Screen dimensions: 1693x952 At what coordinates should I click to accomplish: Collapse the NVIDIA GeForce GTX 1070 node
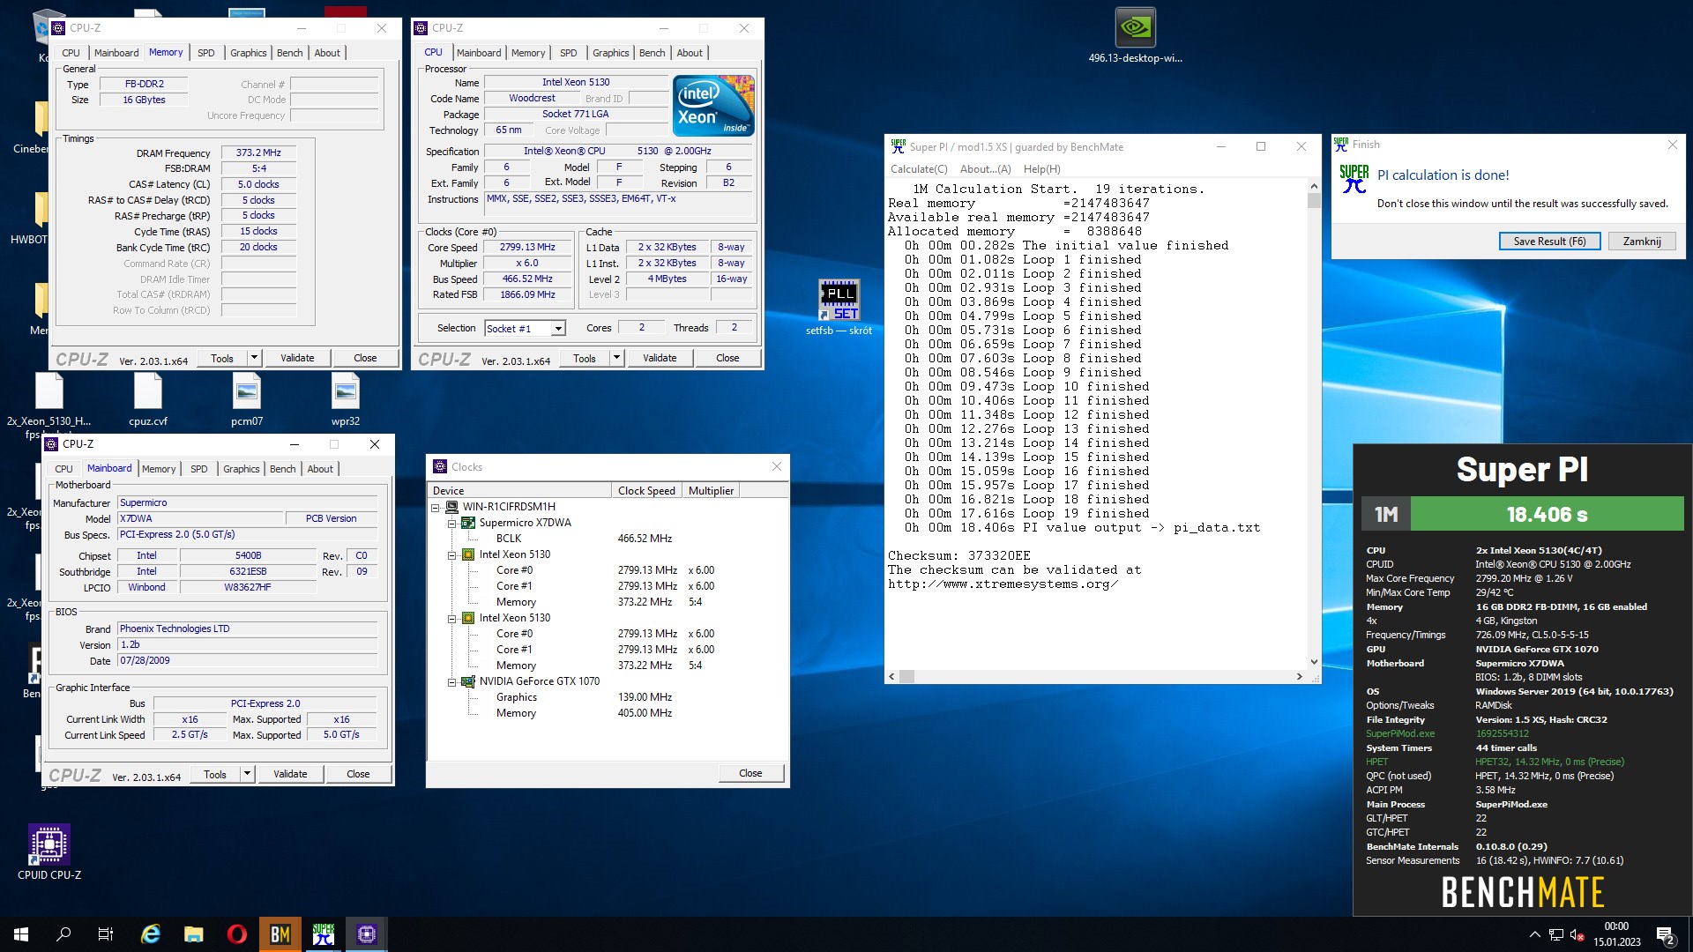click(452, 682)
